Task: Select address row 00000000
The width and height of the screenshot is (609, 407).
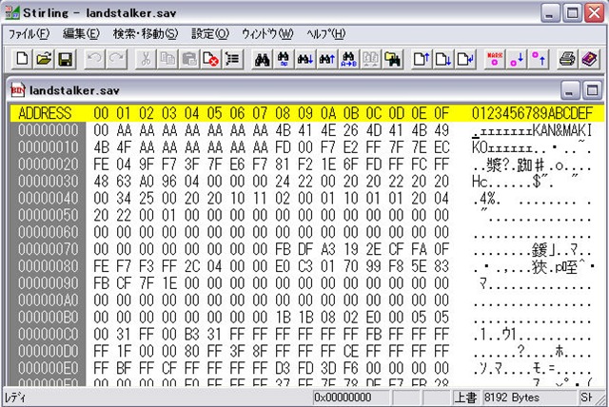Action: point(49,130)
